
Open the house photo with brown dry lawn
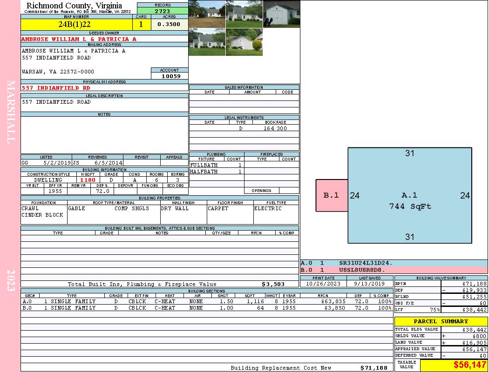click(x=207, y=14)
